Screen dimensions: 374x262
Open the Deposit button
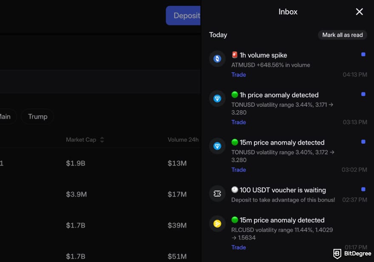point(183,15)
